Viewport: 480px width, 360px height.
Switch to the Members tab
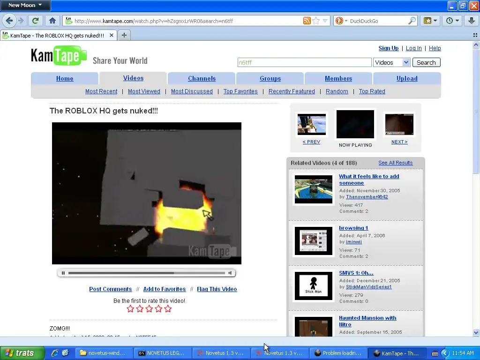coord(338,78)
